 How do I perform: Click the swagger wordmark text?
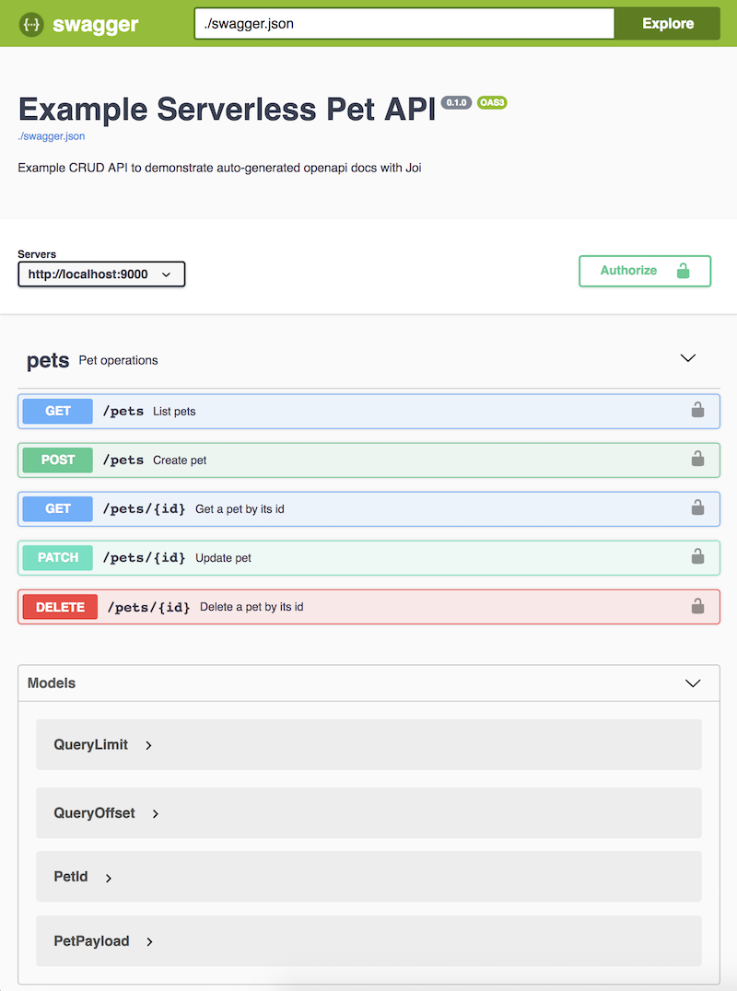point(96,25)
